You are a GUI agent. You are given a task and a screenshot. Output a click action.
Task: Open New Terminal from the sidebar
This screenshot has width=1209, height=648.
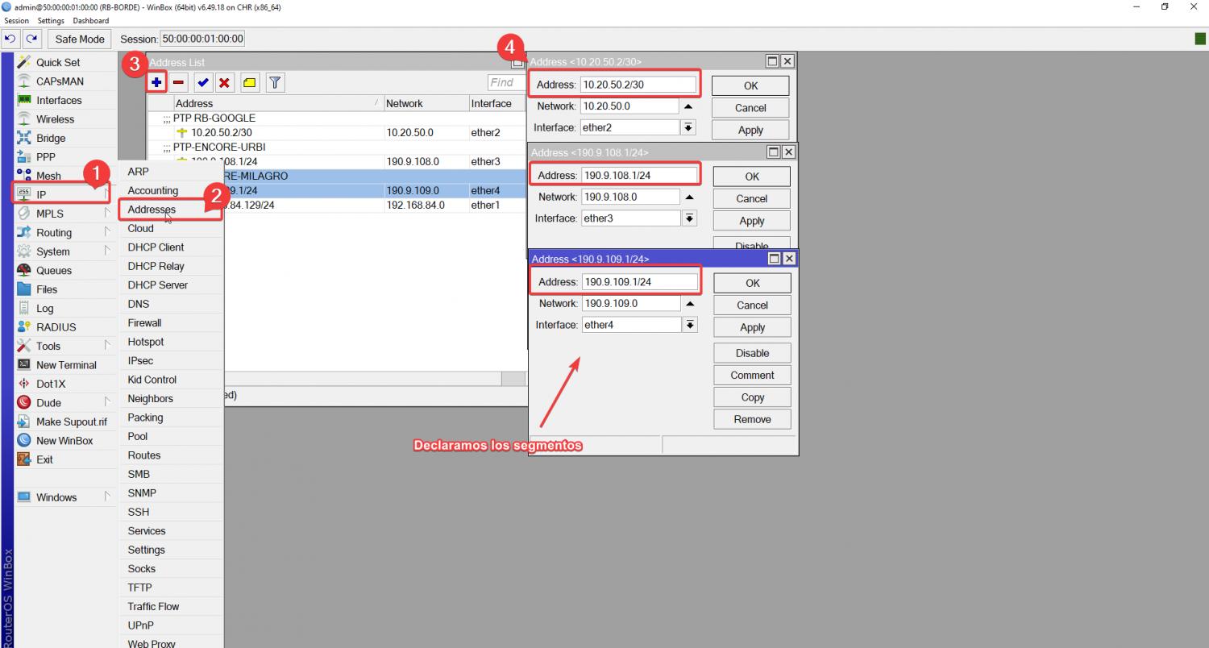[x=66, y=365]
